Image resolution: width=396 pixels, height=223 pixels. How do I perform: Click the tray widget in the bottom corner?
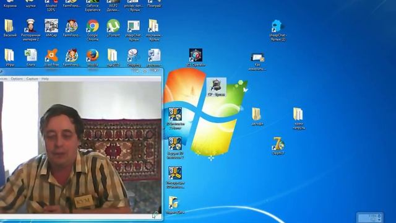[369, 217]
